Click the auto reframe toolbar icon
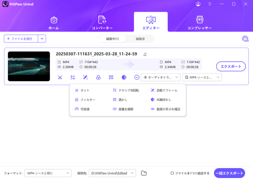253x180 pixels. 86,77
